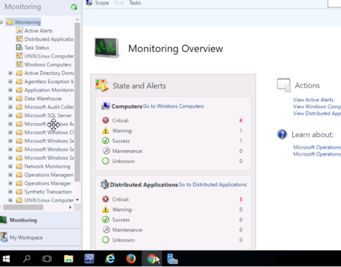Screen dimensions: 341x267
Task: Open taskbar Search magnifier
Action: point(27,259)
